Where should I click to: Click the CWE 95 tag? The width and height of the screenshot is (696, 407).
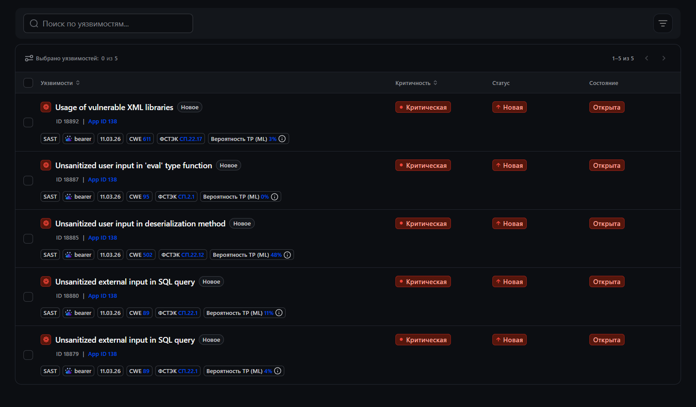[139, 197]
